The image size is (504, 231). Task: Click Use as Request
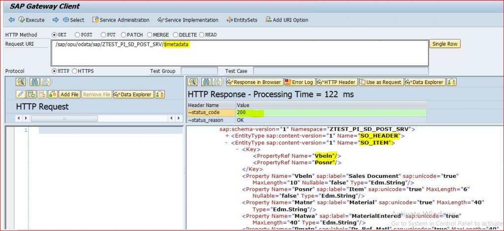tap(381, 82)
